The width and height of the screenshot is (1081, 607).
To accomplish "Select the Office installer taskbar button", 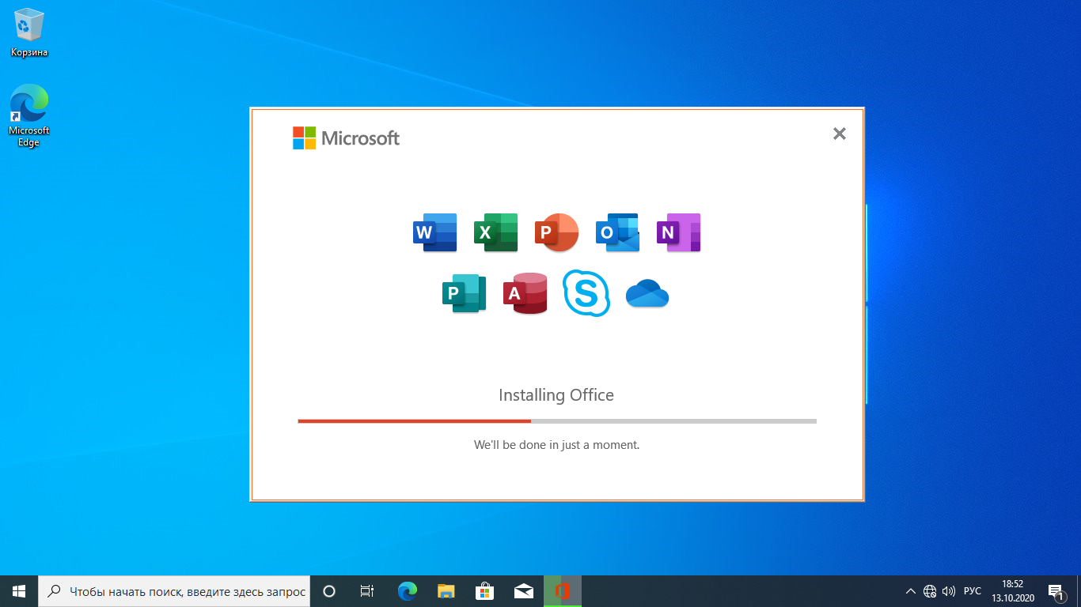I will (x=563, y=591).
